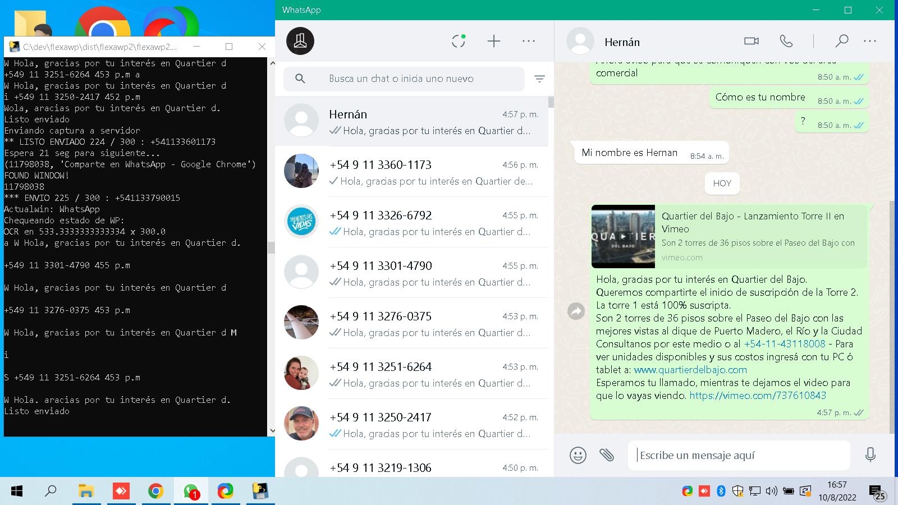Click the Hernán name in chat header
This screenshot has width=898, height=505.
[622, 42]
